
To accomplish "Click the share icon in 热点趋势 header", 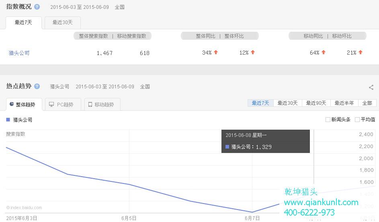I will 371,87.
